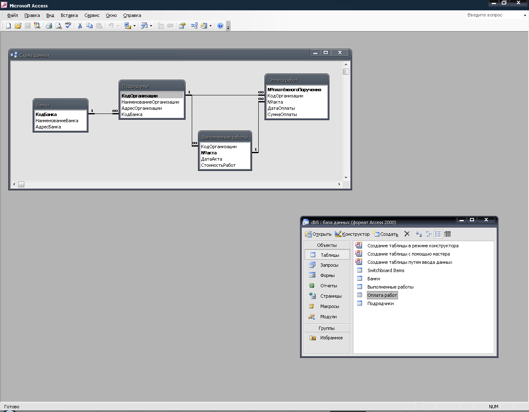Open the Окно menu
The height and width of the screenshot is (412, 529).
tap(111, 15)
